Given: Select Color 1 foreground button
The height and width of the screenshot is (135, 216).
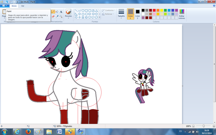Looking at the screenshot, I should point(131,14).
